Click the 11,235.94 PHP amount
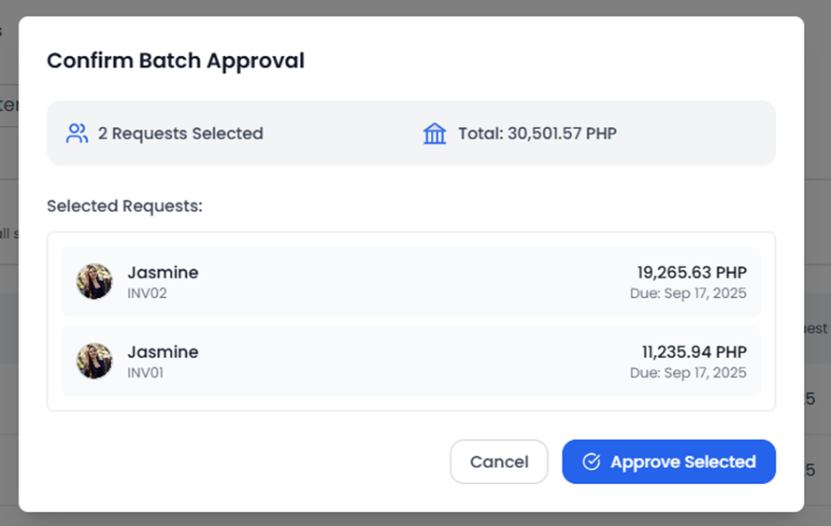 click(694, 352)
